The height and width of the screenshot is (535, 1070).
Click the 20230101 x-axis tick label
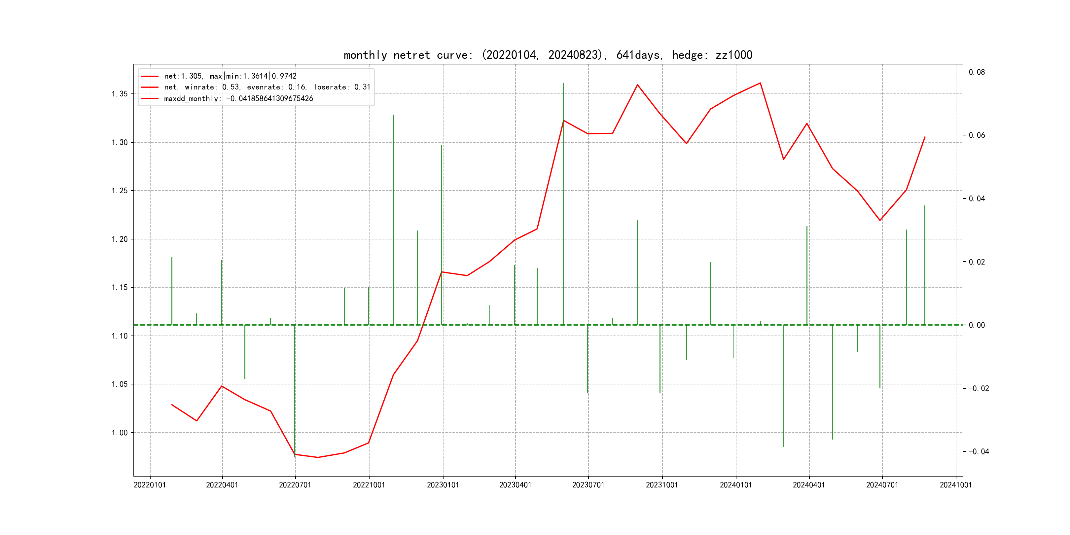pyautogui.click(x=443, y=485)
